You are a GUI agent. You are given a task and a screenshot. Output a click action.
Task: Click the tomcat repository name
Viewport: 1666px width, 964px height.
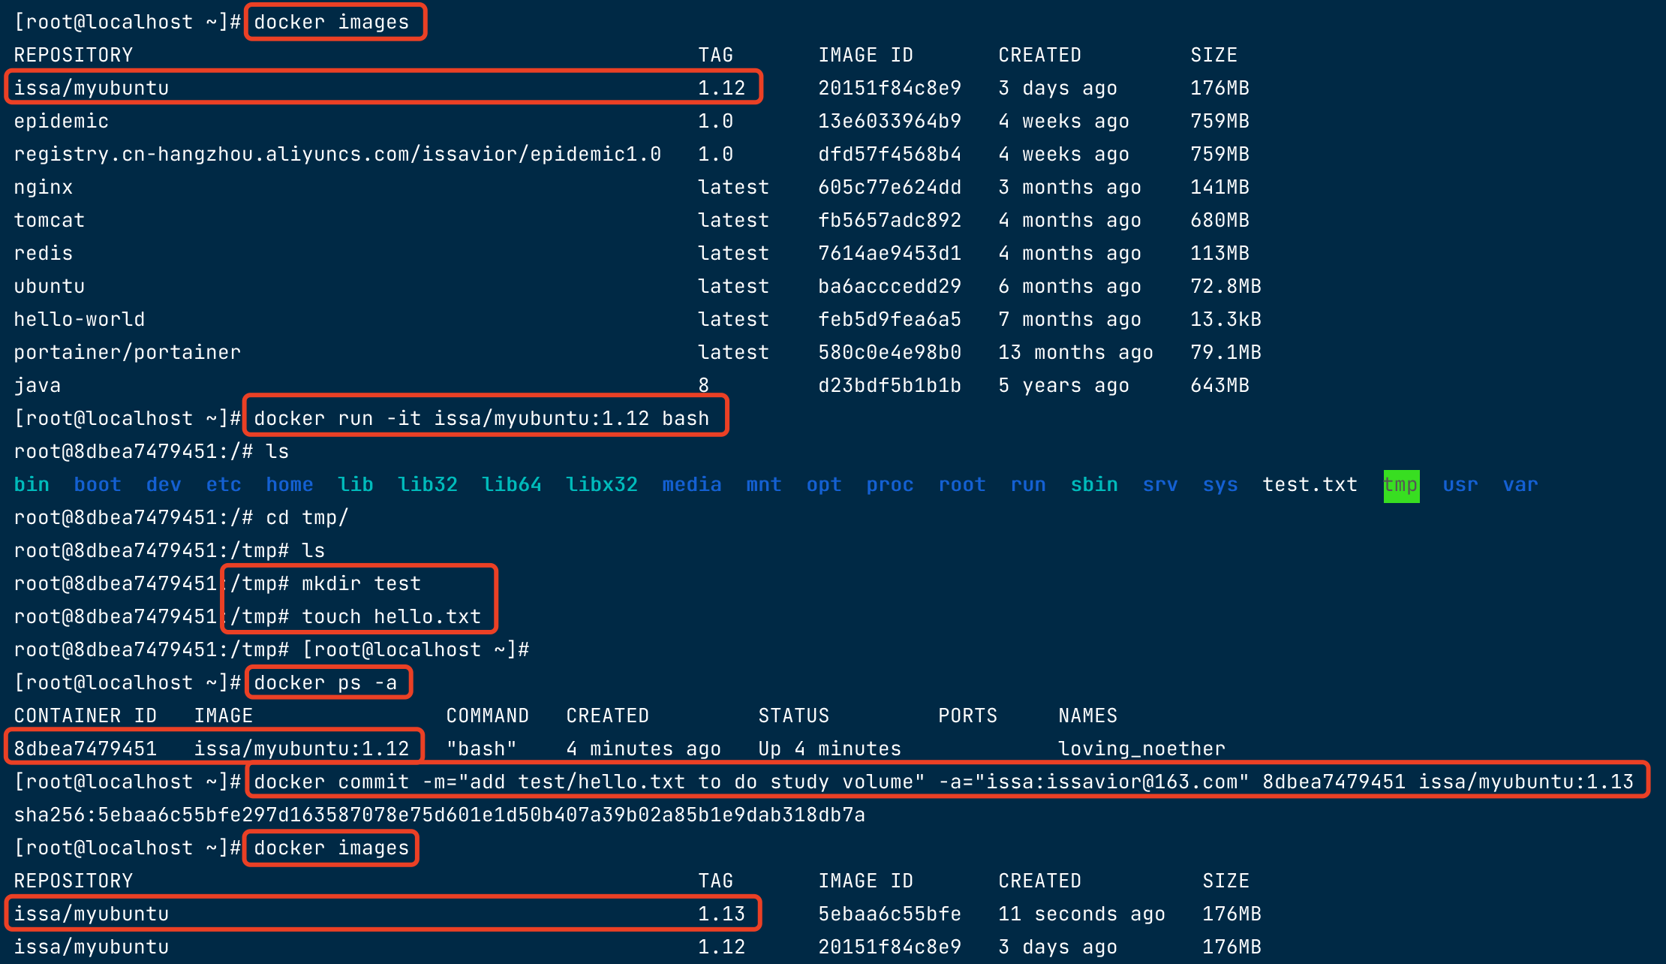[50, 220]
